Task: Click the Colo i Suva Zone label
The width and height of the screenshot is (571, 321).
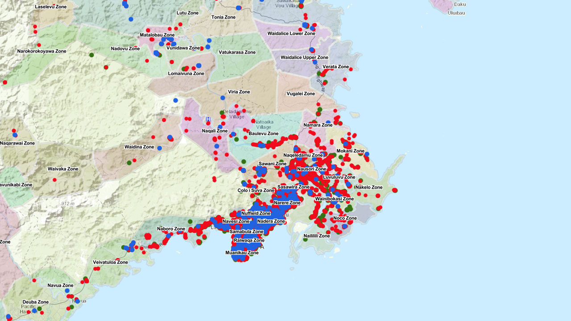Action: [x=256, y=190]
